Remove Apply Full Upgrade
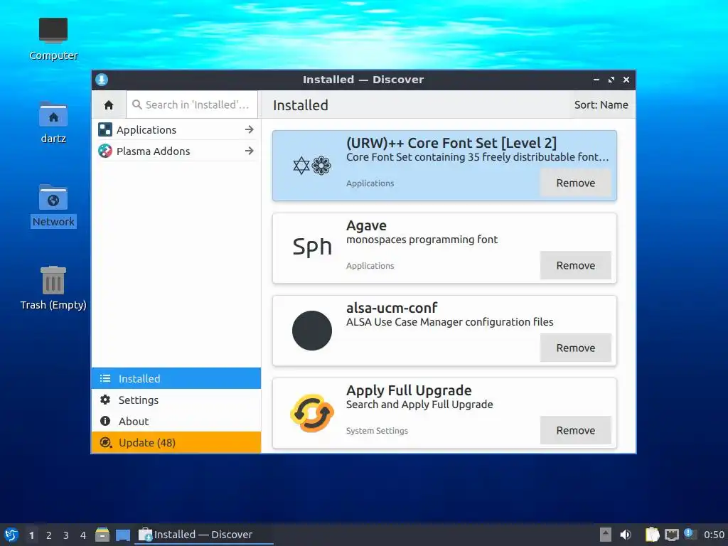 point(575,430)
